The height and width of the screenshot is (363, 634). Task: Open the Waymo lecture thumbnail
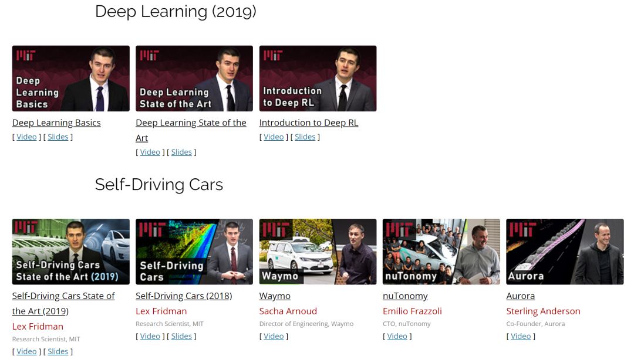point(318,252)
